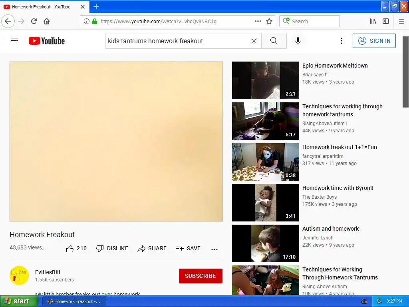Open the browser home page icon
The height and width of the screenshot is (307, 409).
(47, 21)
